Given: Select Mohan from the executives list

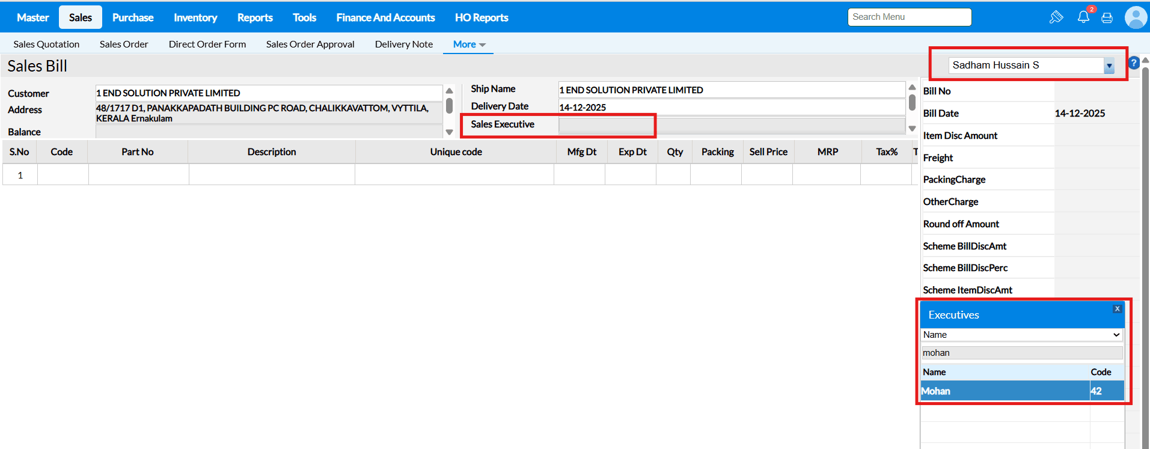Looking at the screenshot, I should point(1004,391).
